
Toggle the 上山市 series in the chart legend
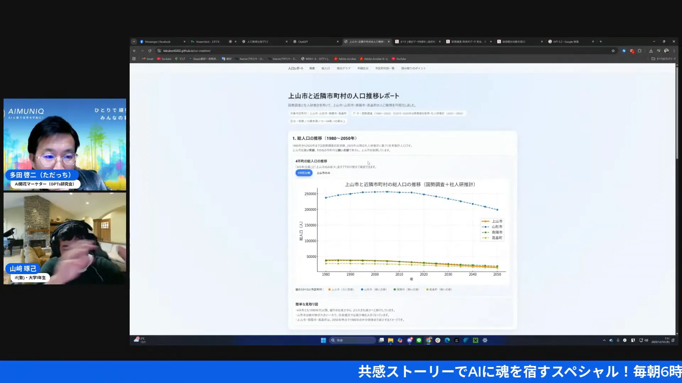coord(497,221)
